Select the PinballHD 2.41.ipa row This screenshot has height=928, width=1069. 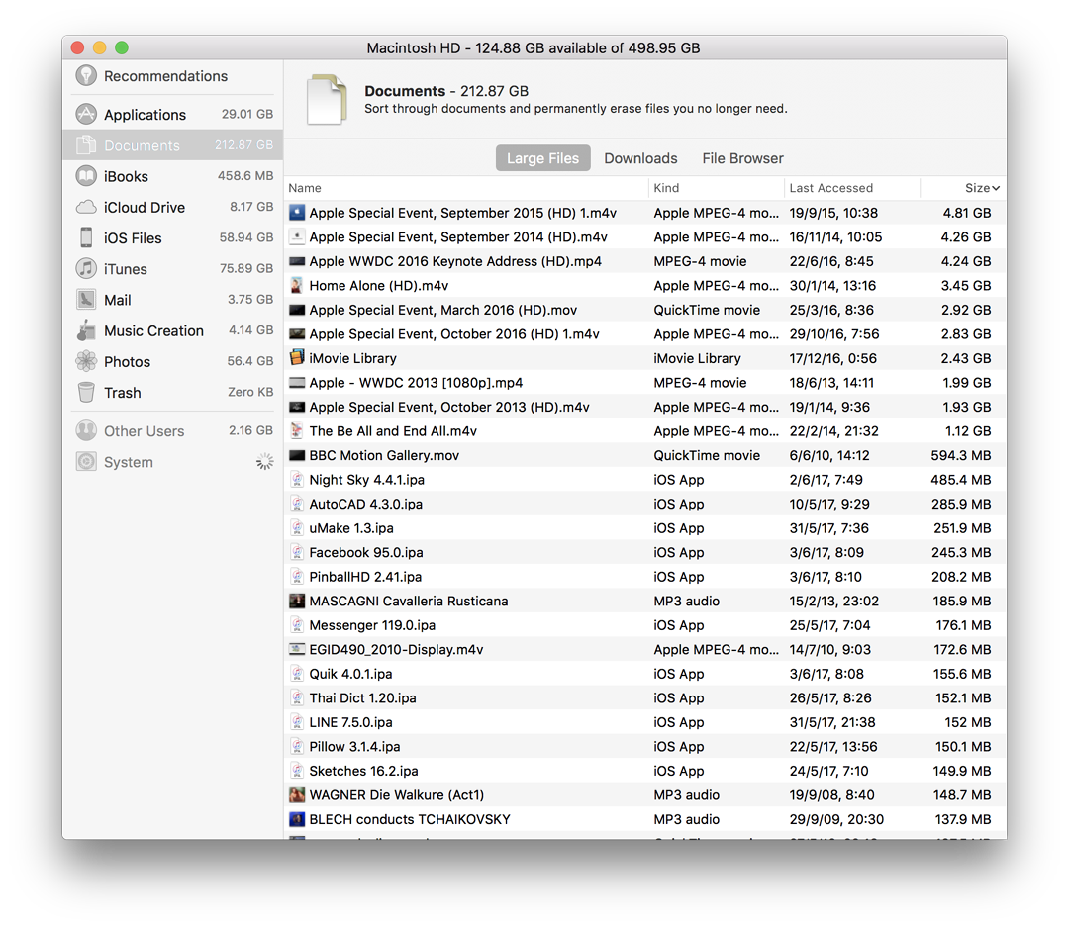coord(645,577)
